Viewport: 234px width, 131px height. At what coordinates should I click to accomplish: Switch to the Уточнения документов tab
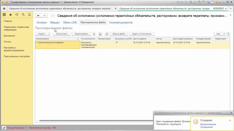[x=121, y=23]
